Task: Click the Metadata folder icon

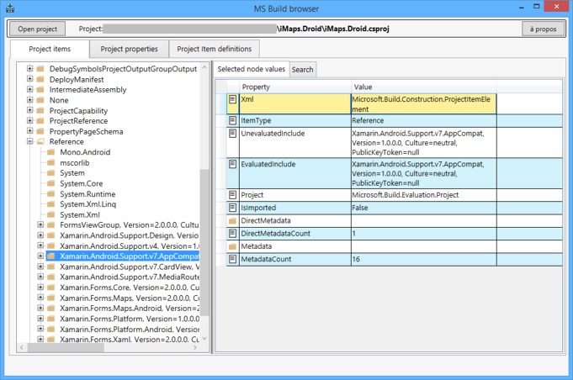Action: [232, 247]
